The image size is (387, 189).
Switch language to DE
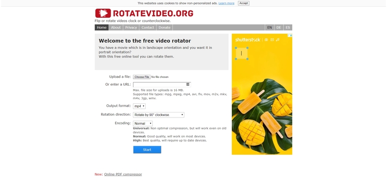click(279, 28)
